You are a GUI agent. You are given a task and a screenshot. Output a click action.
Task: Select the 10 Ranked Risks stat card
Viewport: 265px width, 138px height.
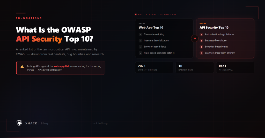195,67
